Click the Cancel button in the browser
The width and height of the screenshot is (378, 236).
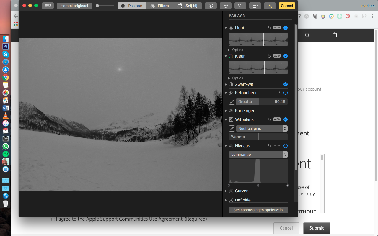pyautogui.click(x=286, y=228)
